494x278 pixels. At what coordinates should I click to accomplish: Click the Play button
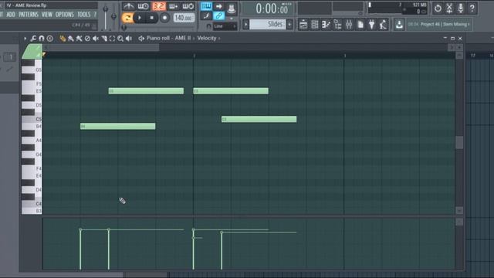(139, 18)
